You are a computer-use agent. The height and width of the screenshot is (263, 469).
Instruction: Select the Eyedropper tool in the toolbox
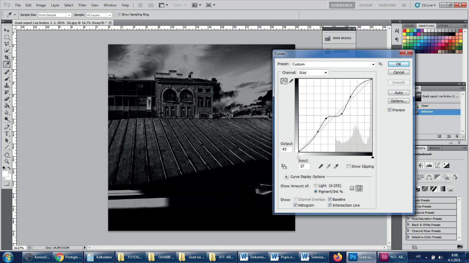pyautogui.click(x=7, y=64)
